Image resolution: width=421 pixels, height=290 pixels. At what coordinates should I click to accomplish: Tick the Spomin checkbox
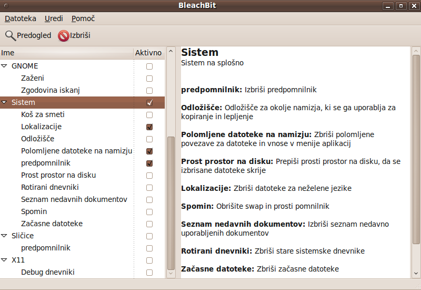click(x=149, y=212)
